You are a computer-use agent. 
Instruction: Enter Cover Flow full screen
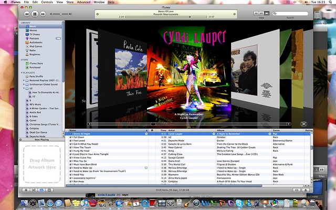point(303,124)
